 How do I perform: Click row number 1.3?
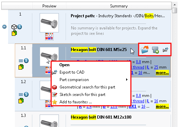coord(23,116)
